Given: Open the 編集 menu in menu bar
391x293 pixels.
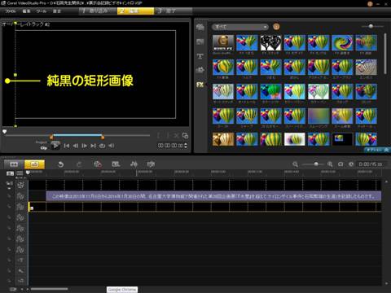Looking at the screenshot, I should (26, 11).
